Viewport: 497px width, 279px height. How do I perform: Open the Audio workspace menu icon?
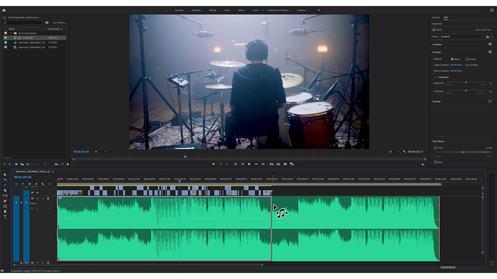coord(262,10)
